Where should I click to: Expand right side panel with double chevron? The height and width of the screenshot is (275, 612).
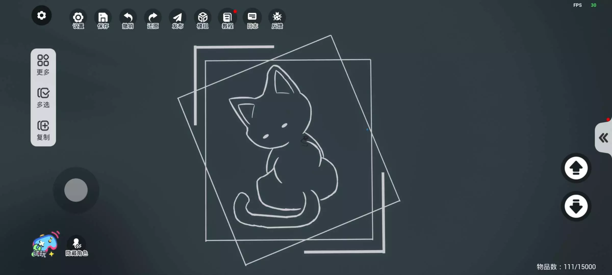603,138
